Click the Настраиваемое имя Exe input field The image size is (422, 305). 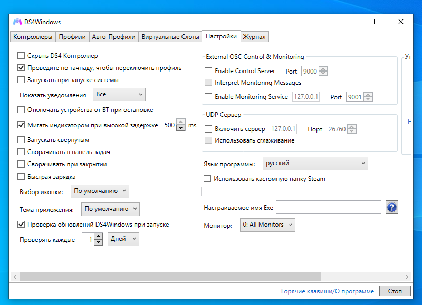click(x=329, y=207)
